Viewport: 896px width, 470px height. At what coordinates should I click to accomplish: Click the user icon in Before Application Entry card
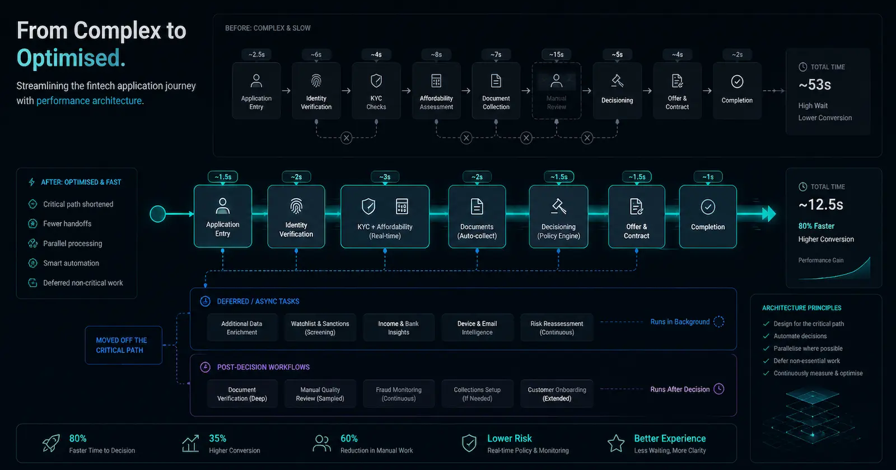tap(256, 81)
